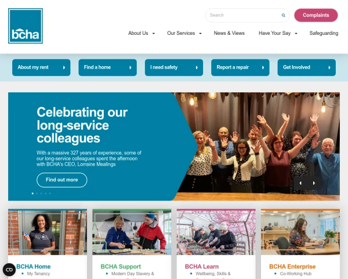This screenshot has height=279, width=348.
Task: Open the BCHA Learn card image
Action: pyautogui.click(x=216, y=233)
